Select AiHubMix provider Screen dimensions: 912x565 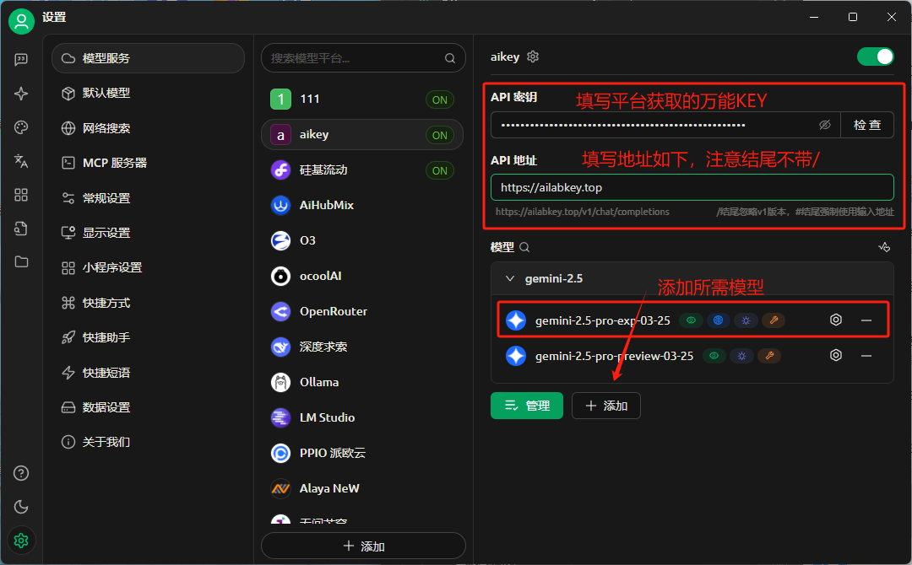[362, 205]
